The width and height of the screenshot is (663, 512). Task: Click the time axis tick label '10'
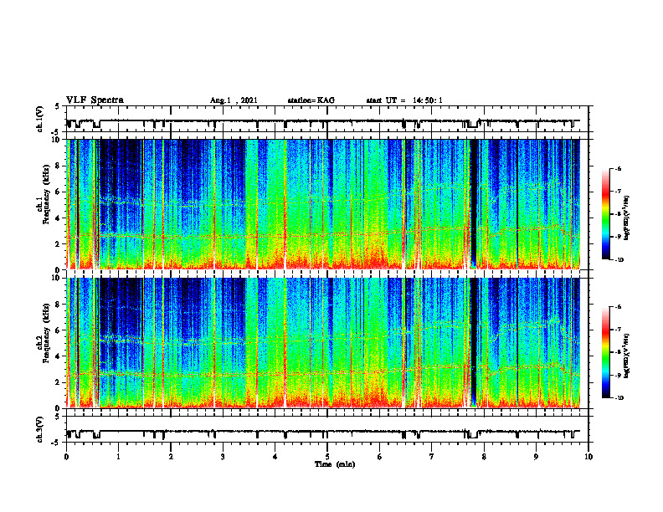[x=588, y=457]
